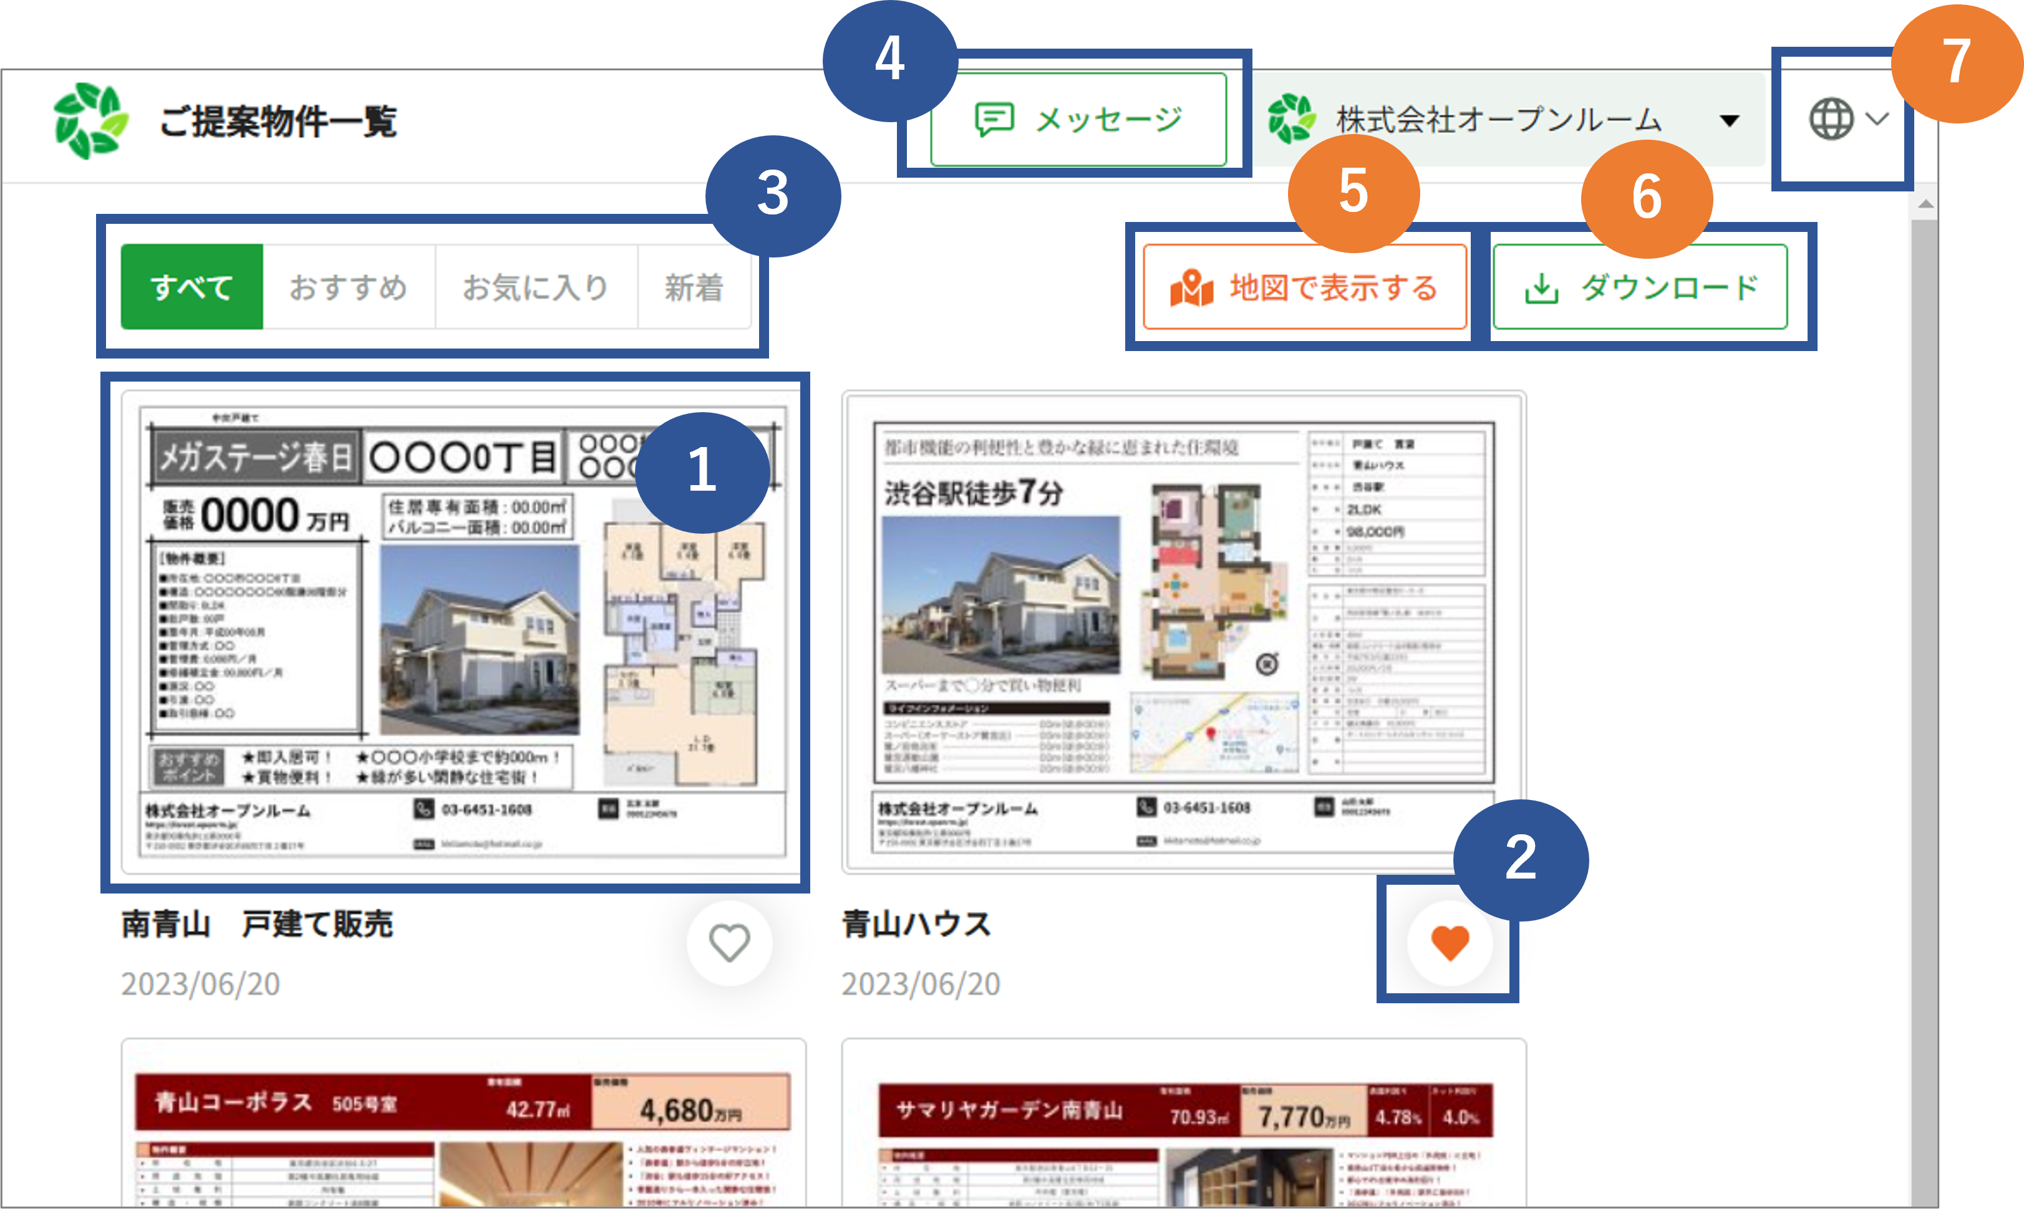Favorite the 南青山 戸建て販売 listing heart

(x=729, y=943)
